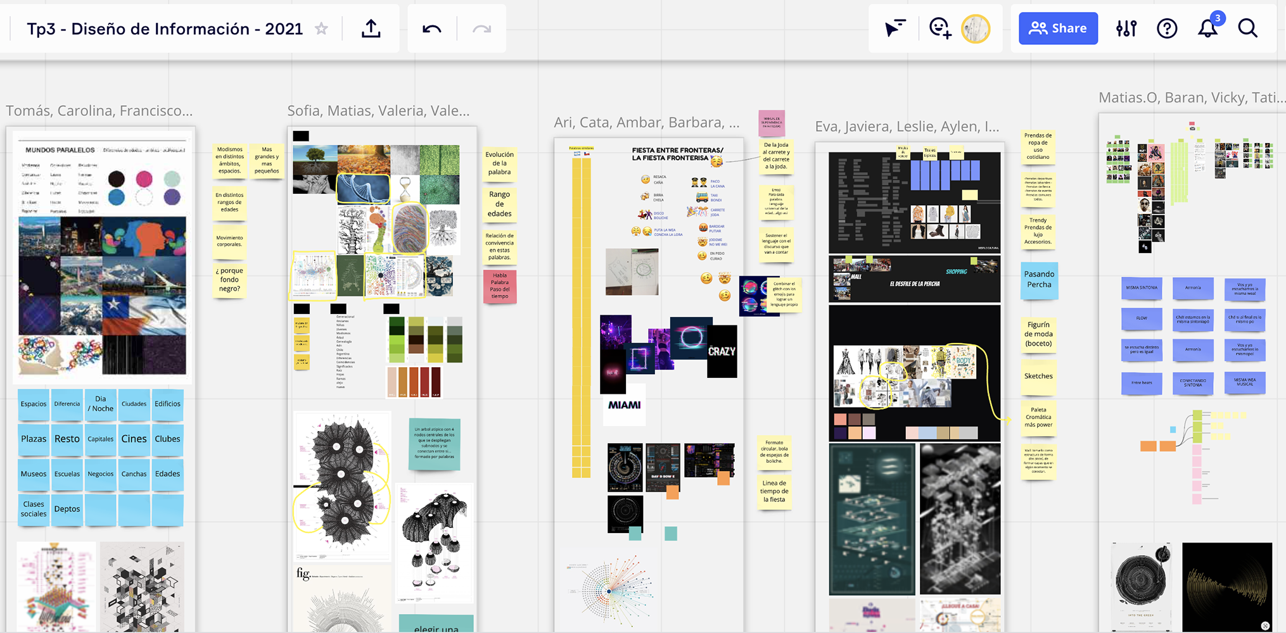The image size is (1286, 633).
Task: Click the export board upload icon
Action: click(x=371, y=29)
